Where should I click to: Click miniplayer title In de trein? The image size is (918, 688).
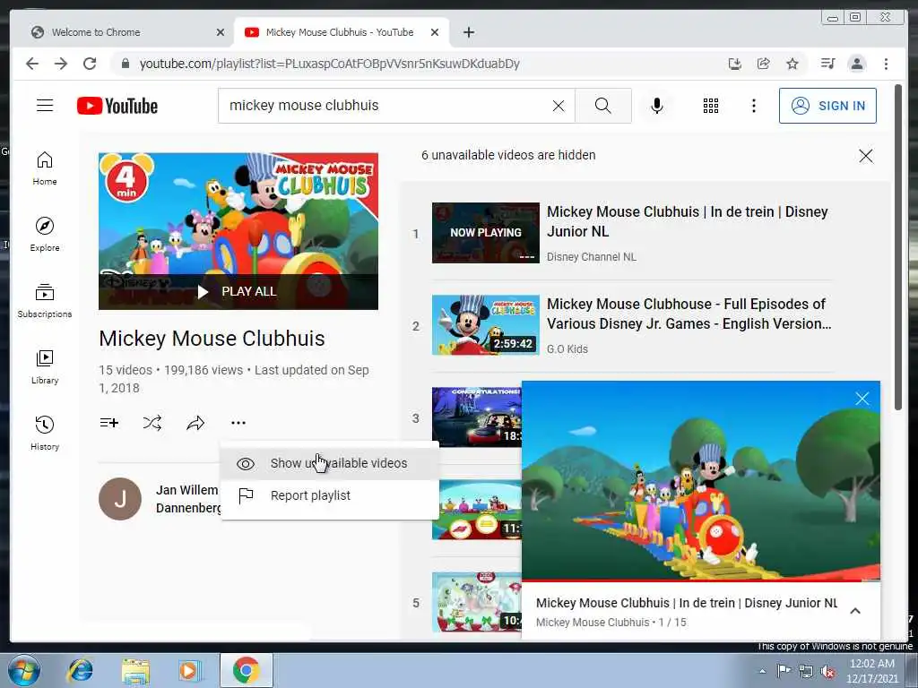(x=687, y=603)
